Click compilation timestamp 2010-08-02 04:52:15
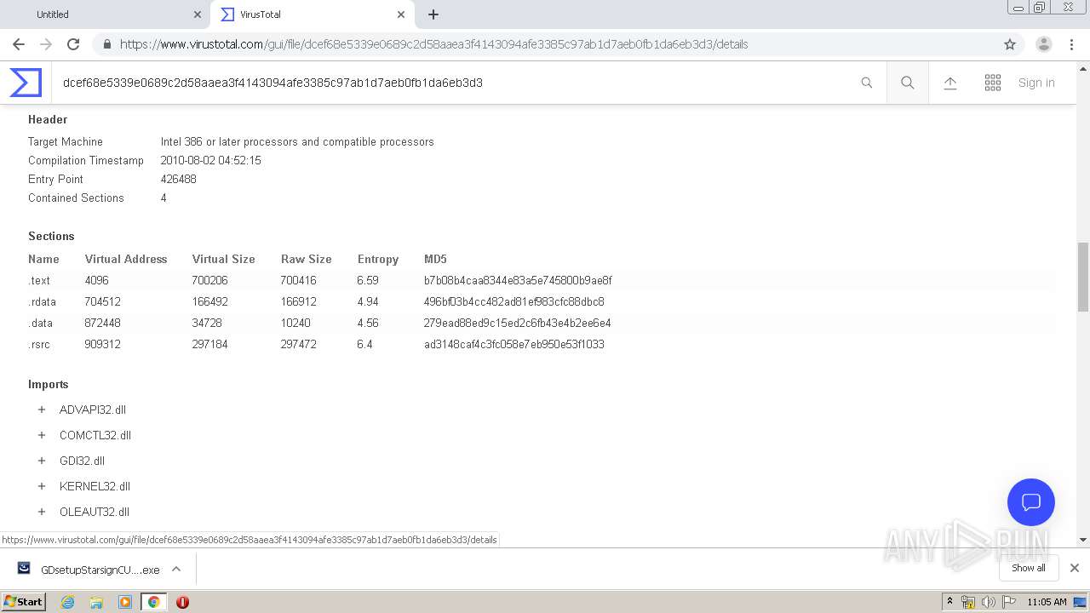1090x613 pixels. pyautogui.click(x=211, y=160)
